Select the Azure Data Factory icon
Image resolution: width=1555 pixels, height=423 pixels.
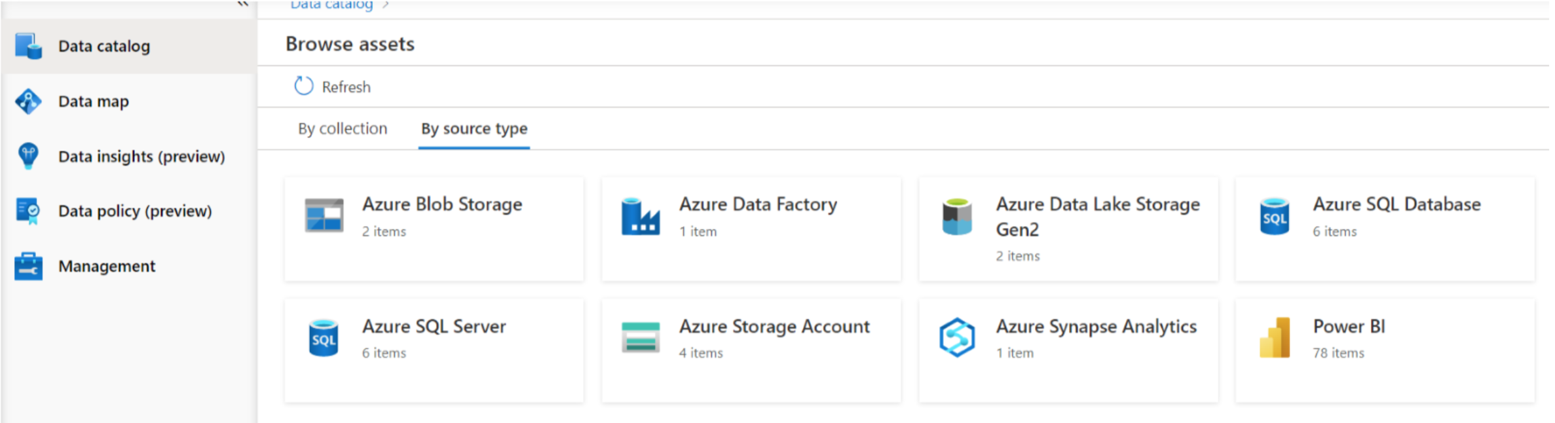point(641,216)
